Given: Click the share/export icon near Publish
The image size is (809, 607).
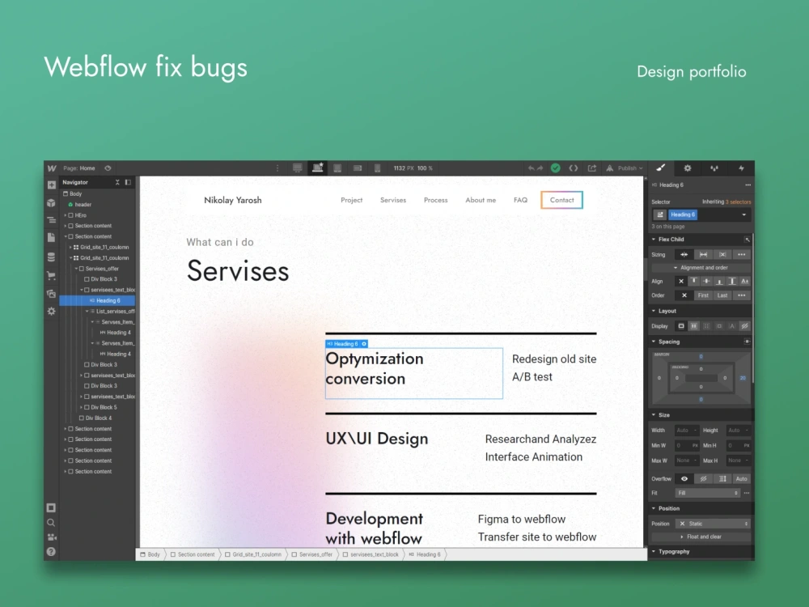Looking at the screenshot, I should pos(591,168).
